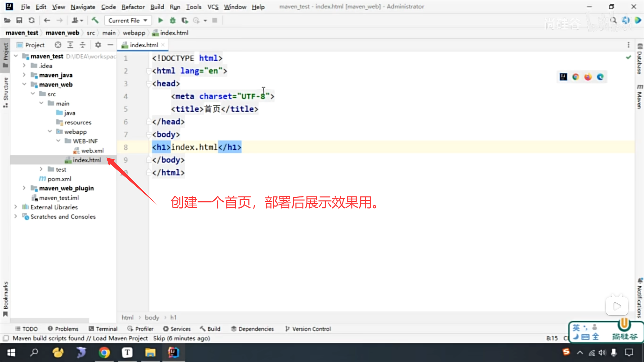Click the Build project hammer icon
Image resolution: width=644 pixels, height=362 pixels.
pos(95,20)
